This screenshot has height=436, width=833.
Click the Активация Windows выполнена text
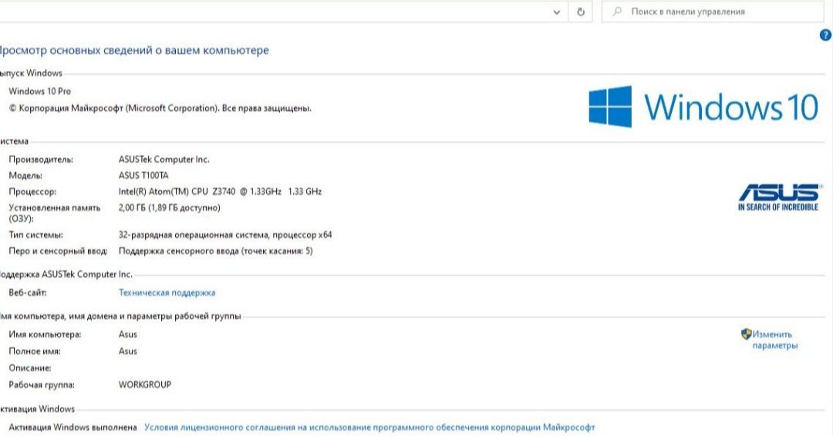(73, 427)
